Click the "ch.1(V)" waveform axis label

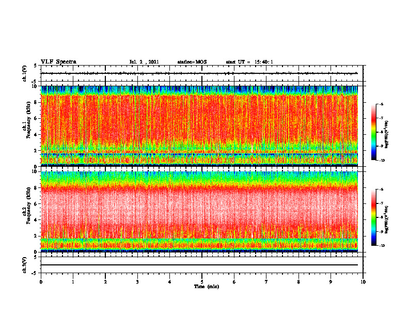point(24,73)
